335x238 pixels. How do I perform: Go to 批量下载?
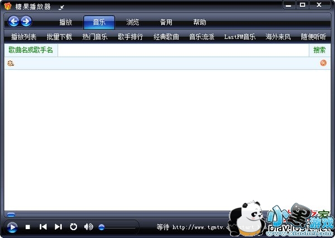tap(59, 37)
